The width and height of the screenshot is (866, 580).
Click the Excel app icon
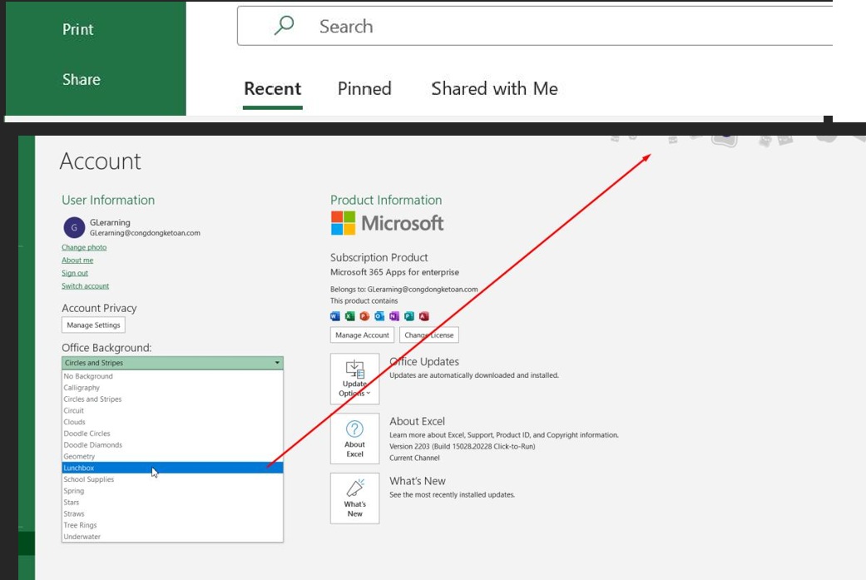point(349,316)
